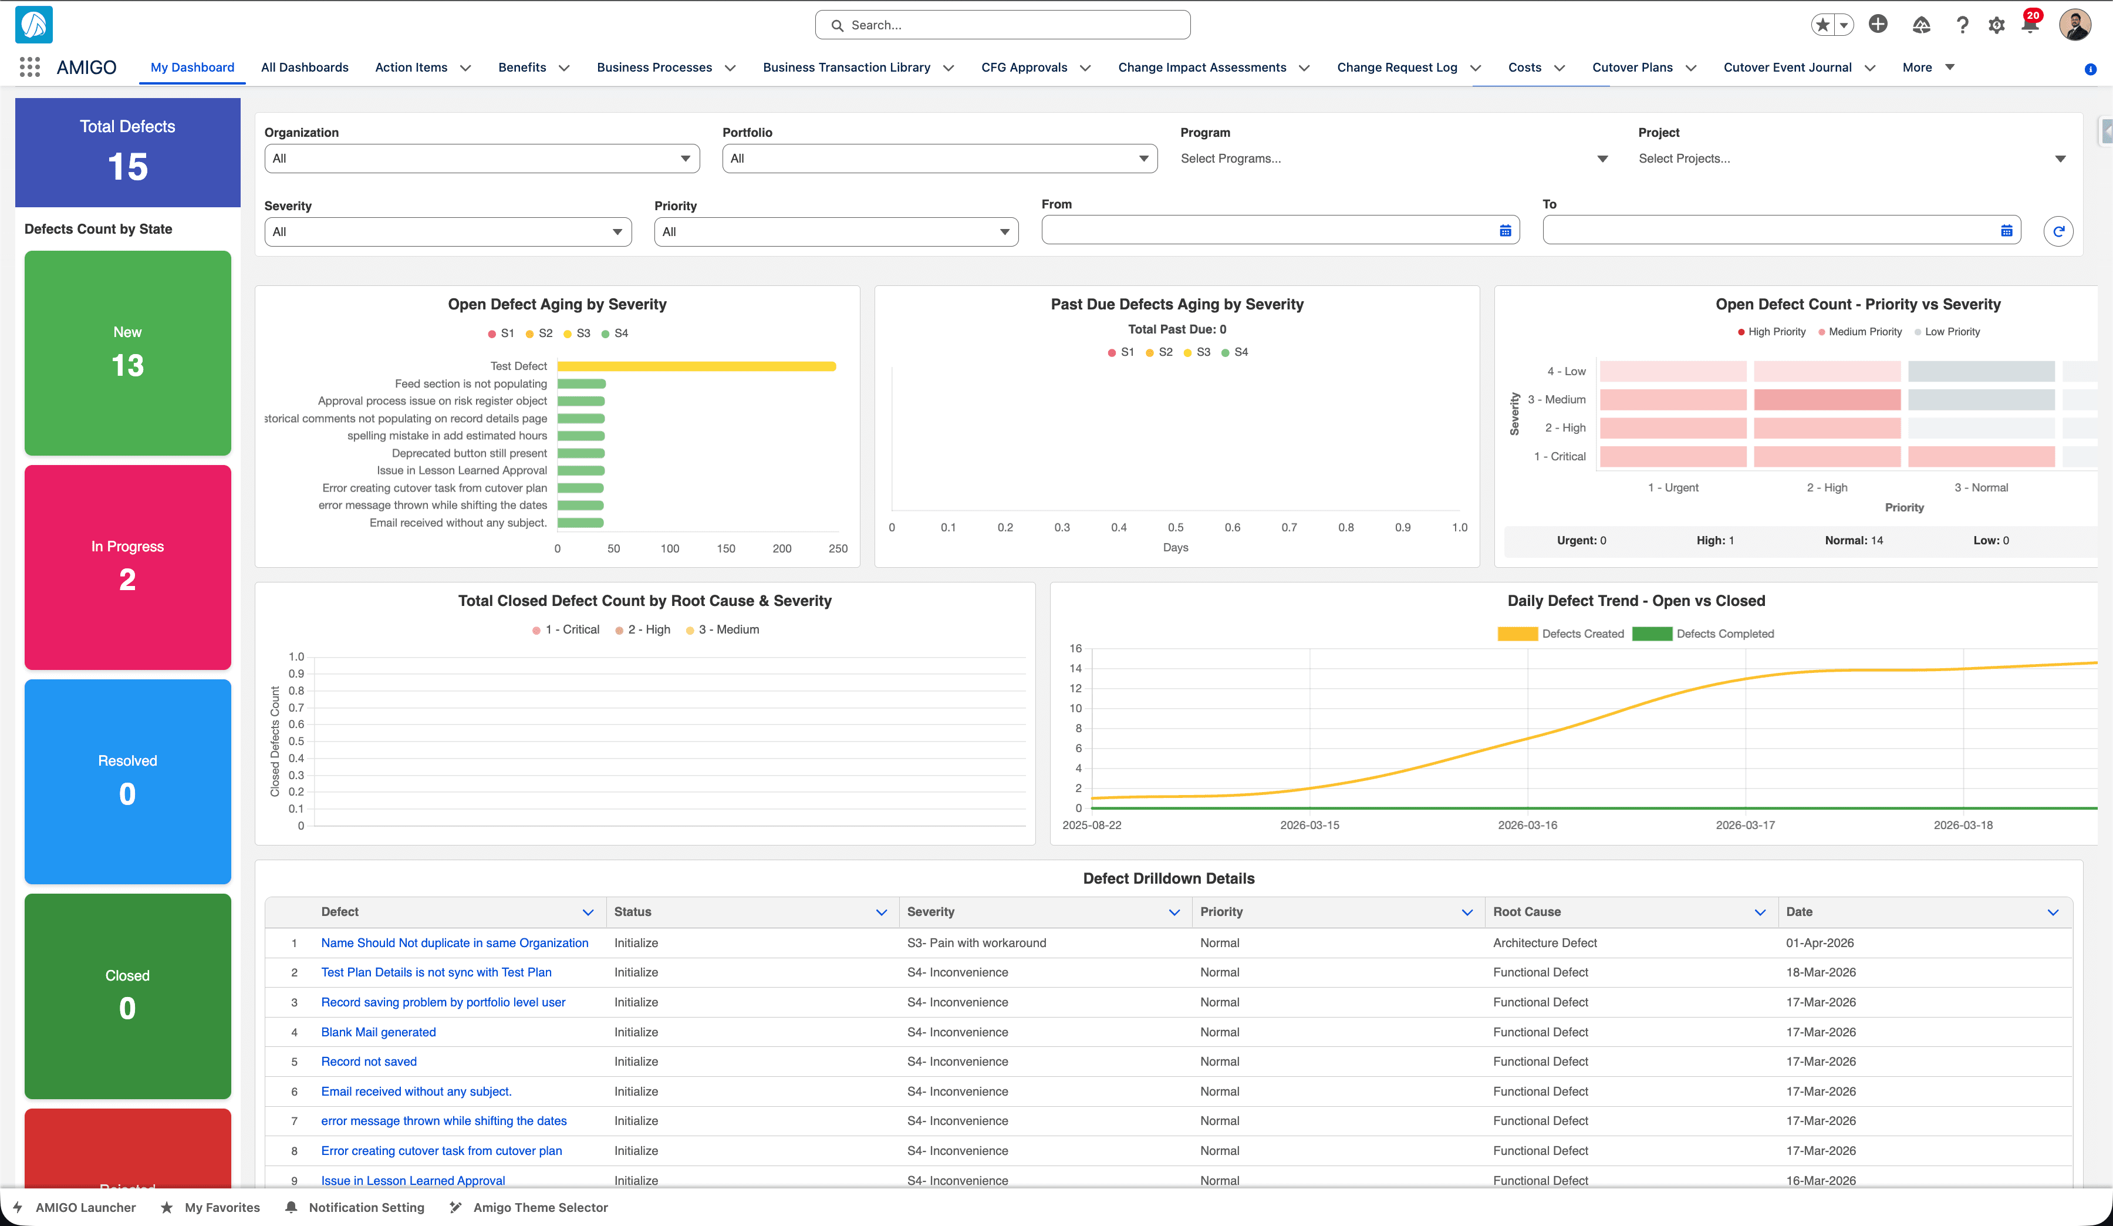
Task: Open the Project select dropdown
Action: (1853, 159)
